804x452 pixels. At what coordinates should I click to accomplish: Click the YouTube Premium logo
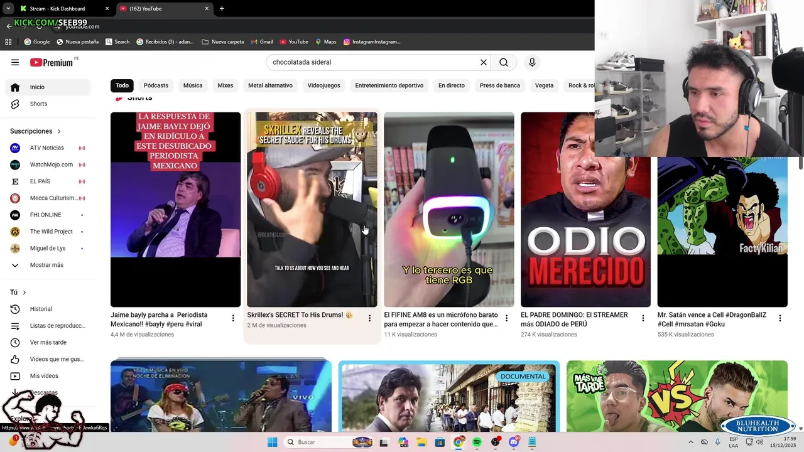(52, 62)
